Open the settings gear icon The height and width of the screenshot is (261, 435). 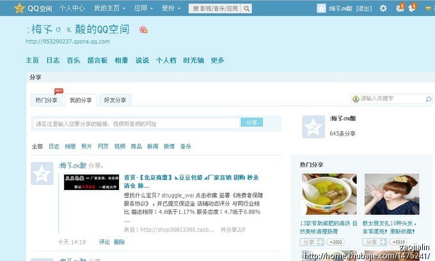(x=383, y=8)
